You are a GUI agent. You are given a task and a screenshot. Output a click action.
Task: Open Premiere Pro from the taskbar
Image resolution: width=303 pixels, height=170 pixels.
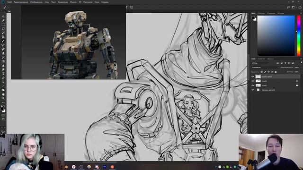(105, 167)
